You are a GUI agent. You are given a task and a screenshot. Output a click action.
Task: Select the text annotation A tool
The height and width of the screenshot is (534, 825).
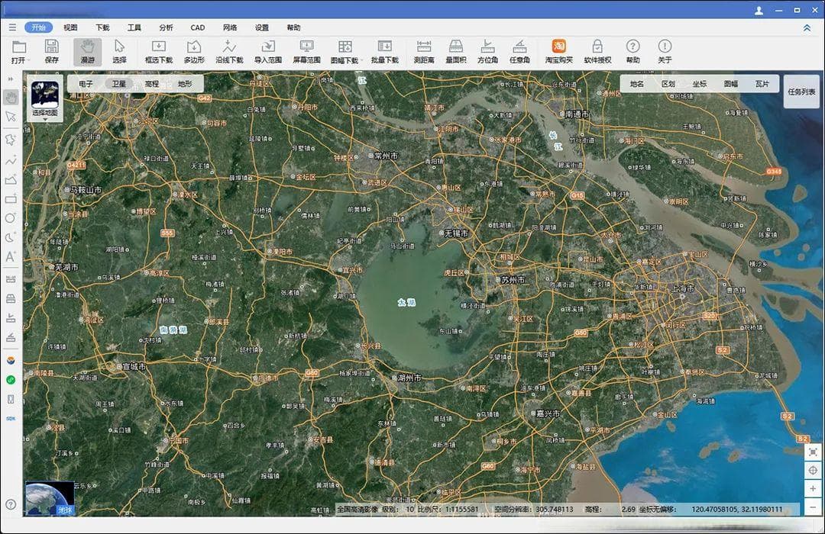tap(11, 257)
